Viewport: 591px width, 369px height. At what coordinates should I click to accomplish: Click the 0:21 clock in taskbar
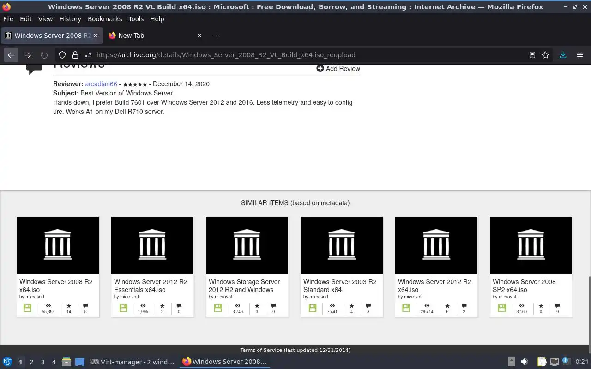pyautogui.click(x=582, y=362)
